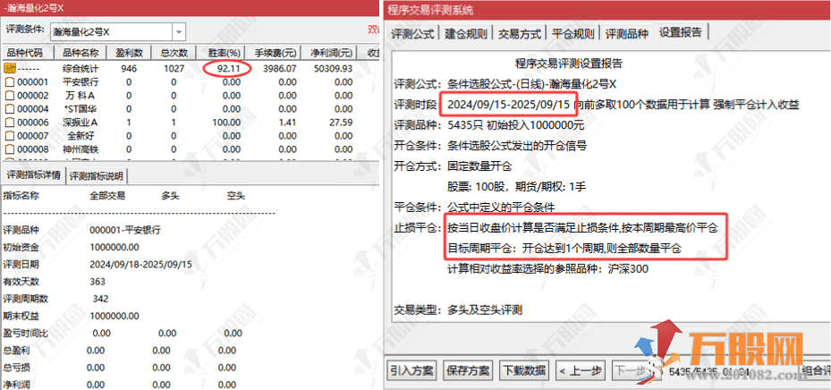Click 程序交易评测系统 window title bar
The width and height of the screenshot is (831, 390).
point(606,10)
